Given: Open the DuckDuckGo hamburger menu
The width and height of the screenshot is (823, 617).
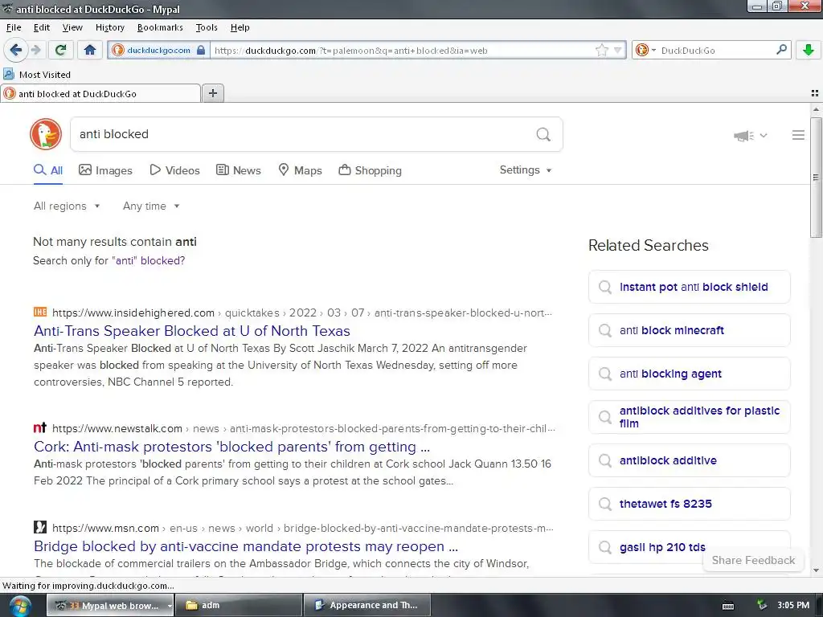Looking at the screenshot, I should (798, 135).
